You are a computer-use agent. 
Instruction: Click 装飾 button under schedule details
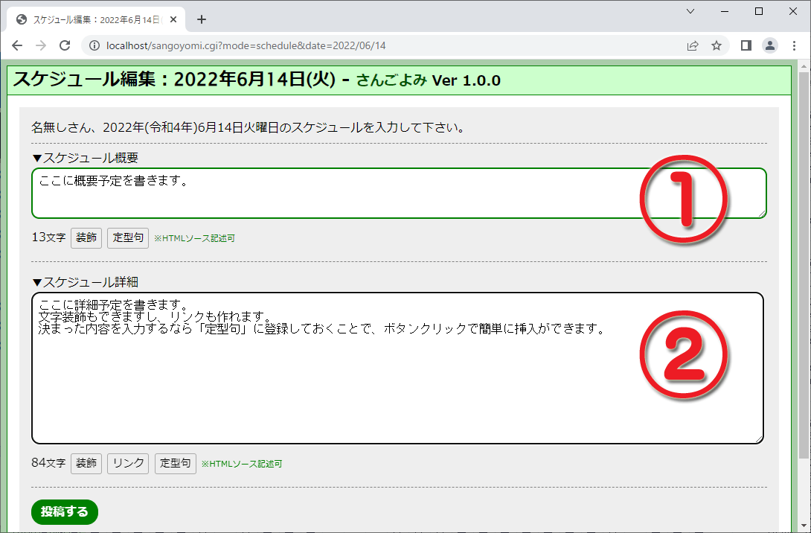point(86,463)
